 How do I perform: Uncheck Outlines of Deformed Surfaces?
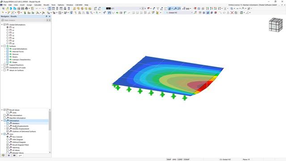pyautogui.click(x=8, y=131)
